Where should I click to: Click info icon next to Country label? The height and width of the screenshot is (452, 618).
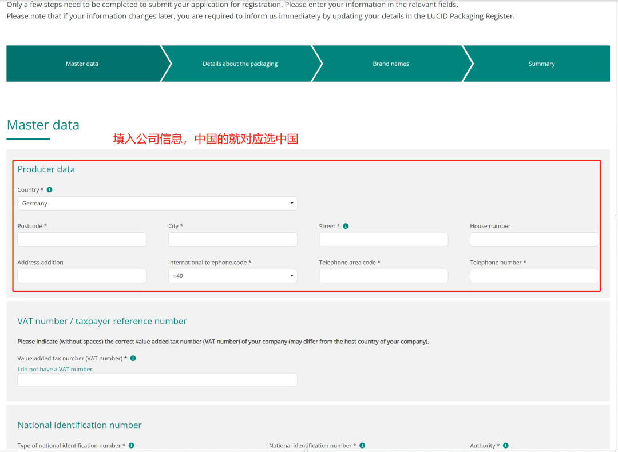49,189
